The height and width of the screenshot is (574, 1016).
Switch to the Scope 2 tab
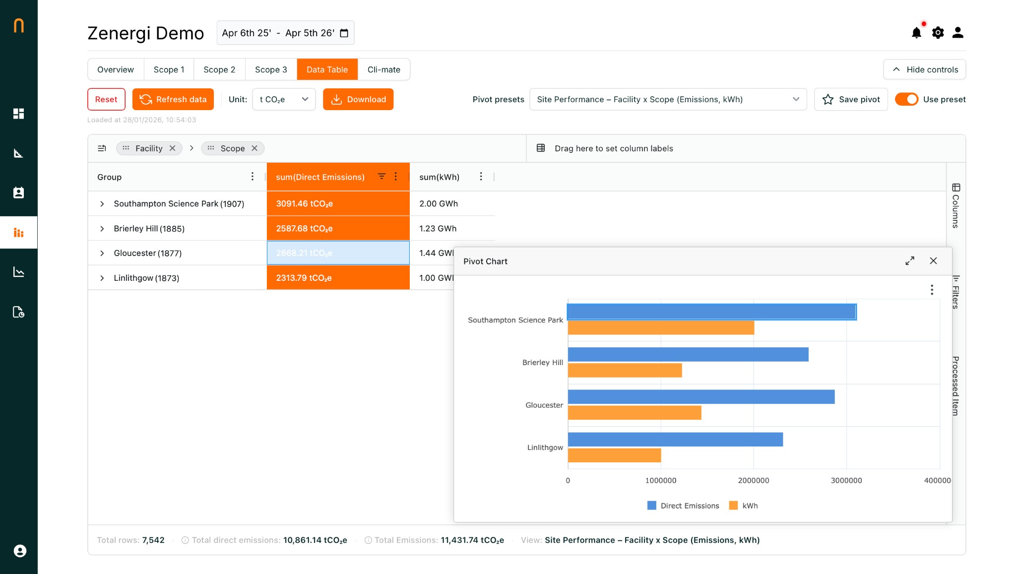coord(219,69)
